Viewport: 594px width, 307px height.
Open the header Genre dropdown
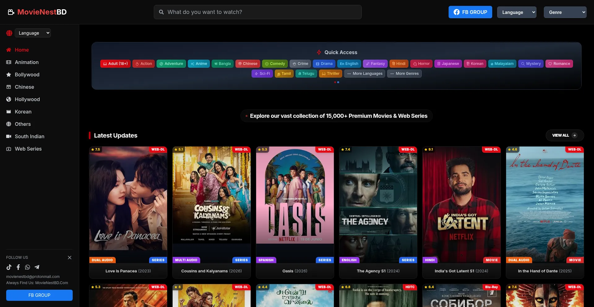click(x=565, y=12)
